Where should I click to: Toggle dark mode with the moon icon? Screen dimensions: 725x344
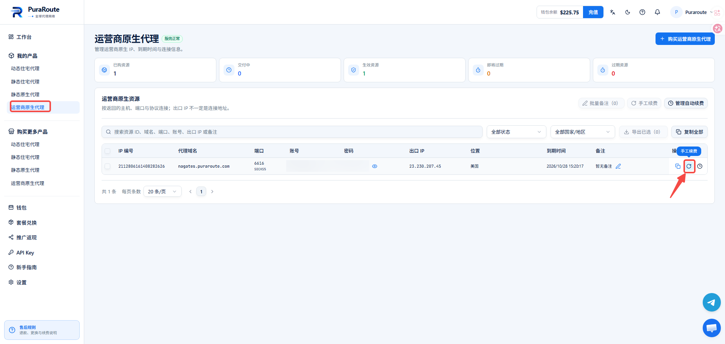[628, 12]
